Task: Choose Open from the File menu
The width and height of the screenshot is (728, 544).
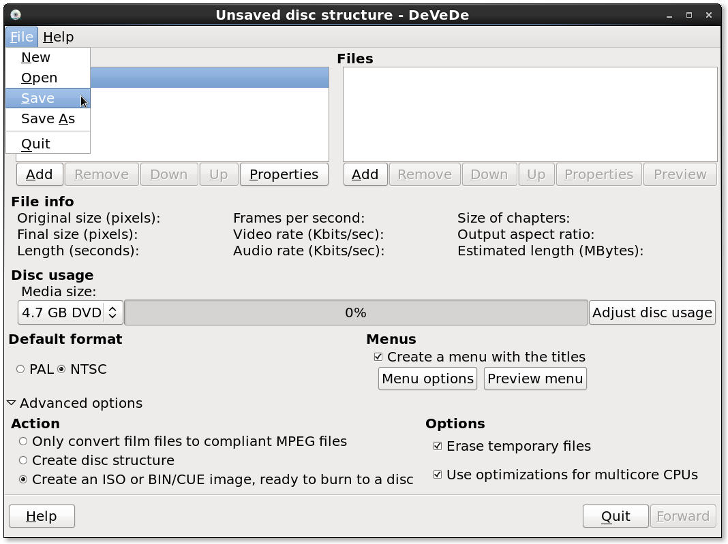Action: [48, 78]
